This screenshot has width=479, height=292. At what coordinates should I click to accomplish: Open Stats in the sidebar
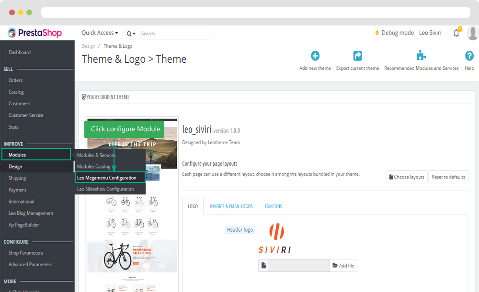click(x=13, y=127)
